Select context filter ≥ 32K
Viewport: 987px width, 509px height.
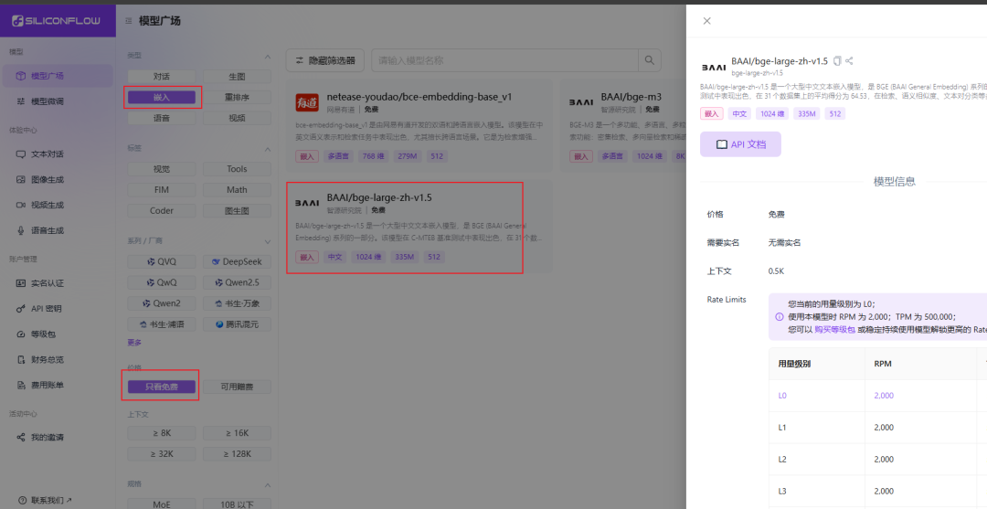pos(161,453)
